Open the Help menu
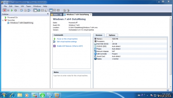Viewport: 173px width, 98px height. coord(45,6)
